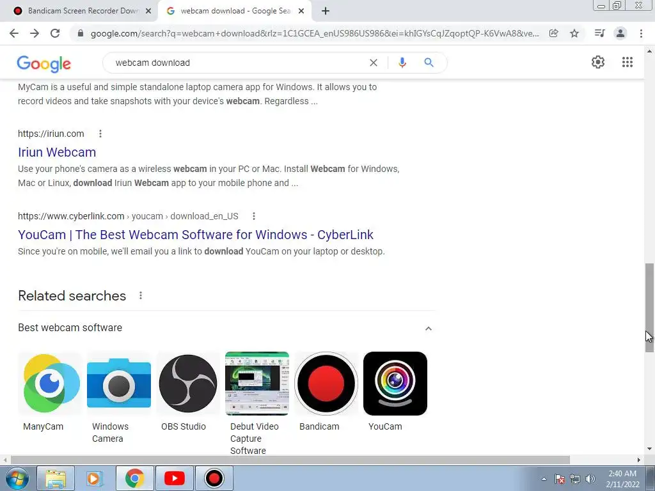This screenshot has height=491, width=655.
Task: Switch to Bandicam Screen Recorder tab
Action: pos(79,12)
